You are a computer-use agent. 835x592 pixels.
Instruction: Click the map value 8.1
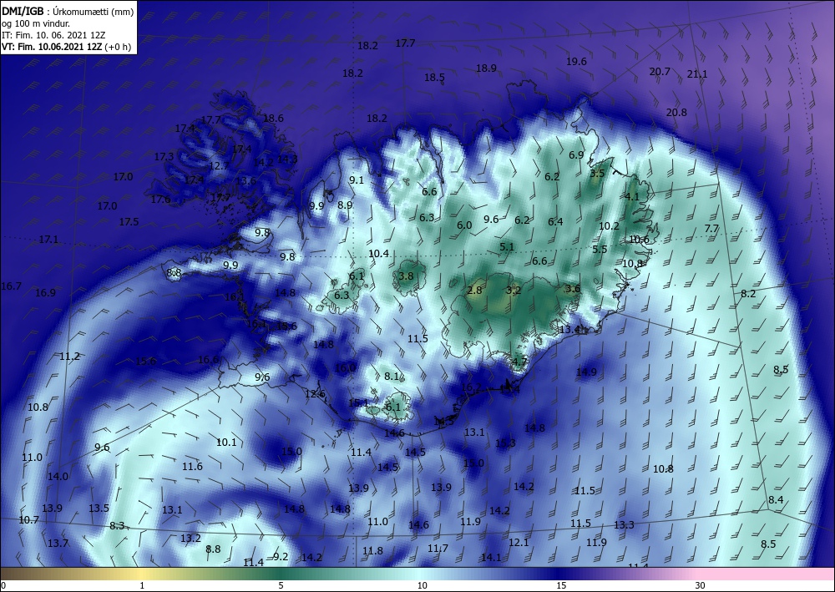pyautogui.click(x=392, y=377)
